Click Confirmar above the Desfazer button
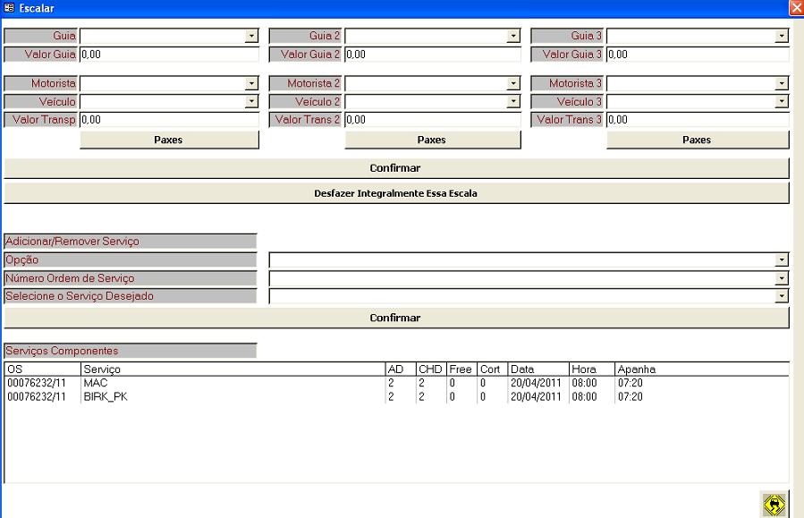This screenshot has width=804, height=518. click(395, 168)
